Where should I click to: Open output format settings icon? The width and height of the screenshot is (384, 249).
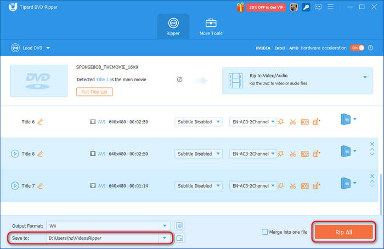180,226
